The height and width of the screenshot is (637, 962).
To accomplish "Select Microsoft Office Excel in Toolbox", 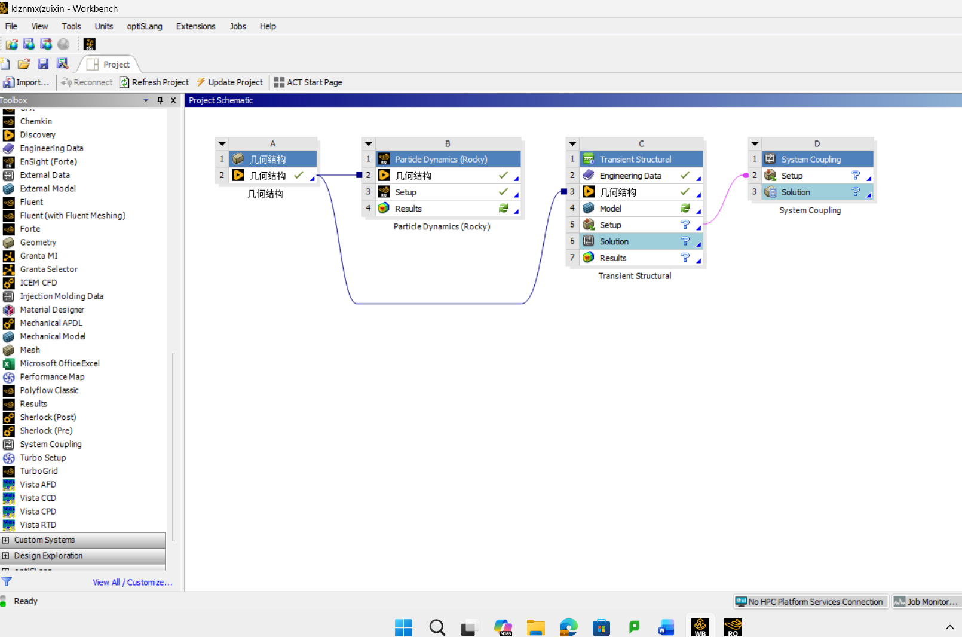I will [x=59, y=363].
